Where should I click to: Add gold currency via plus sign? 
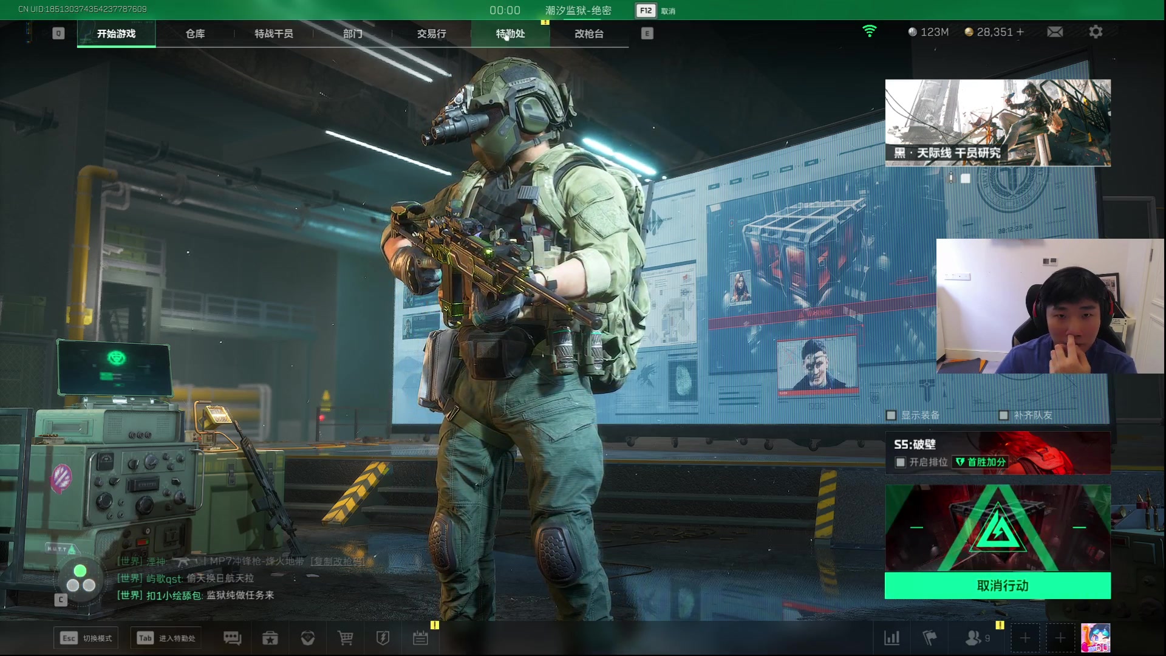(x=1020, y=32)
